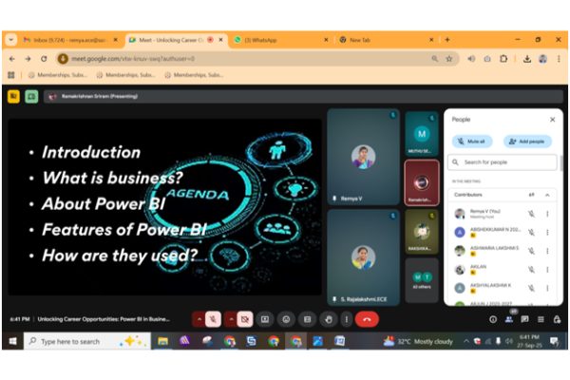The width and height of the screenshot is (570, 380).
Task: Click the Search for people field
Action: pyautogui.click(x=503, y=162)
